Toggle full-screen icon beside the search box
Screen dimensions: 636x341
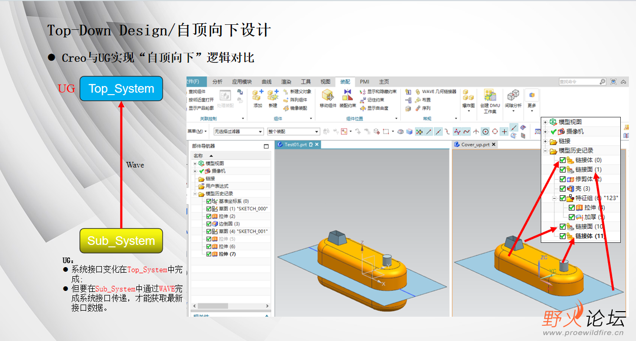[x=614, y=81]
